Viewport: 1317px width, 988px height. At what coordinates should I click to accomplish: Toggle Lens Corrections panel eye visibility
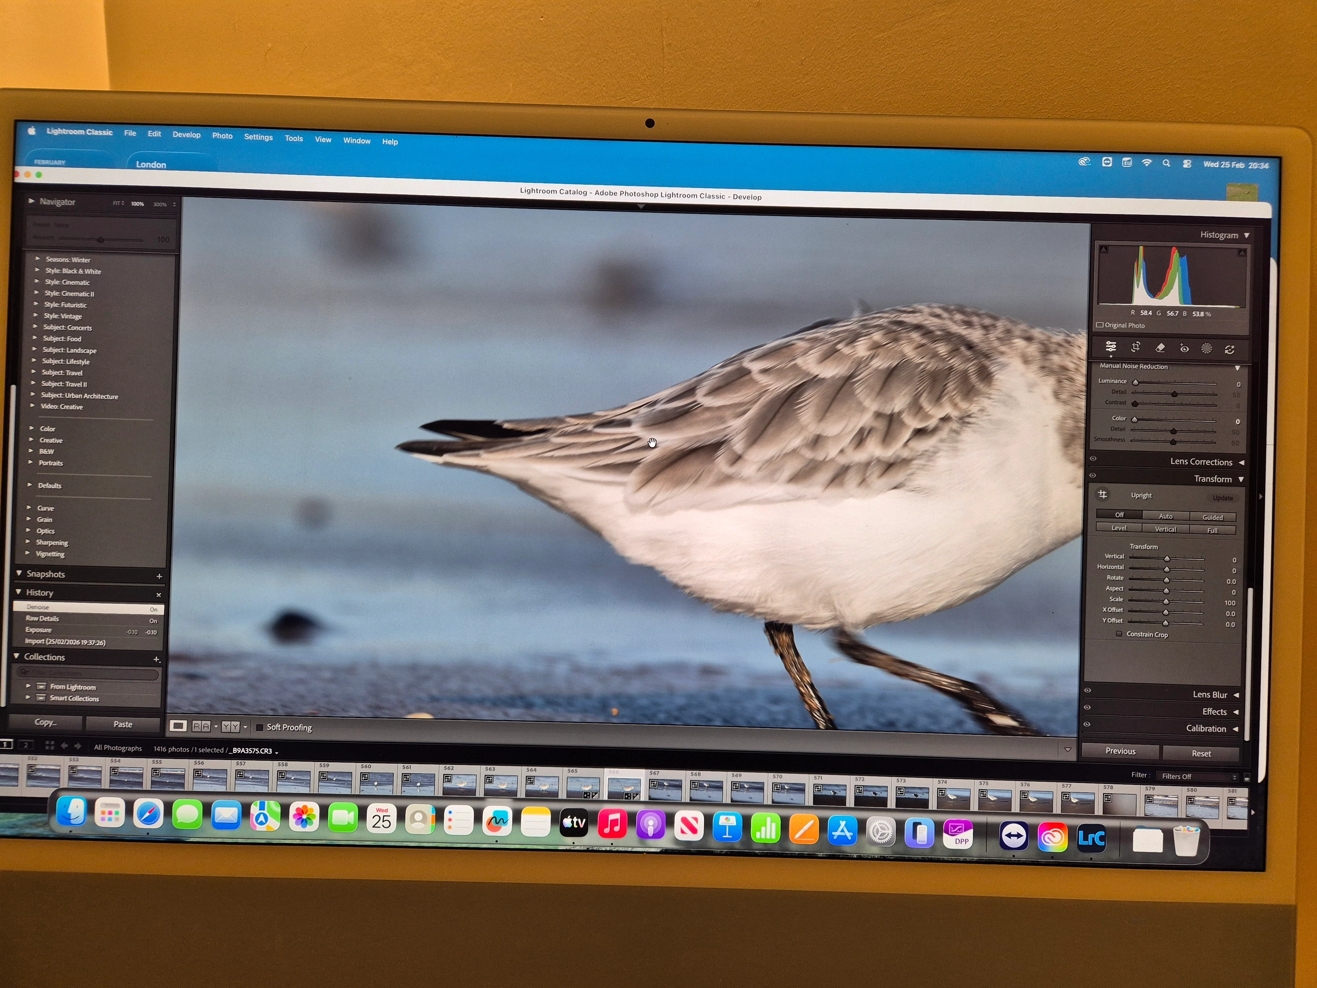(x=1093, y=458)
